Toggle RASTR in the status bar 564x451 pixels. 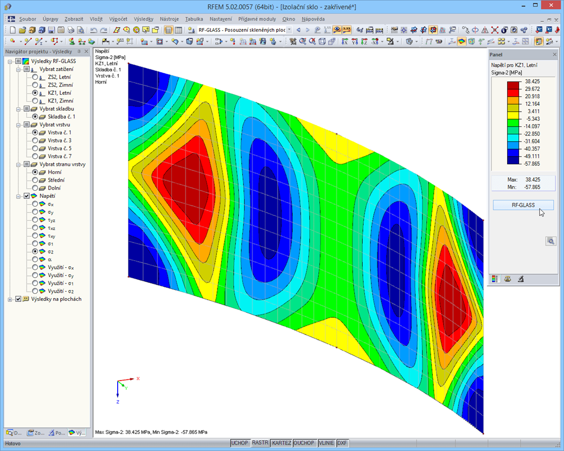pos(260,443)
